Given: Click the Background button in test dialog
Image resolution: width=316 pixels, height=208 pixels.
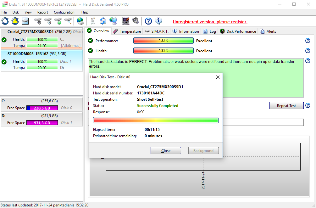Looking at the screenshot, I should [x=203, y=150].
